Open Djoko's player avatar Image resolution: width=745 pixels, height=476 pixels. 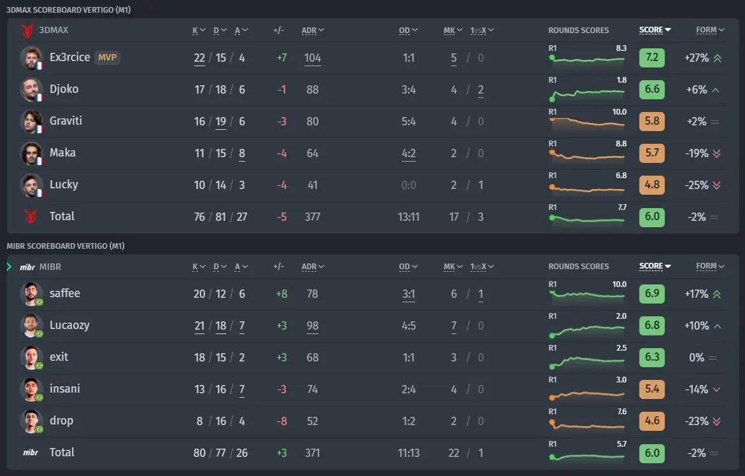coord(31,90)
